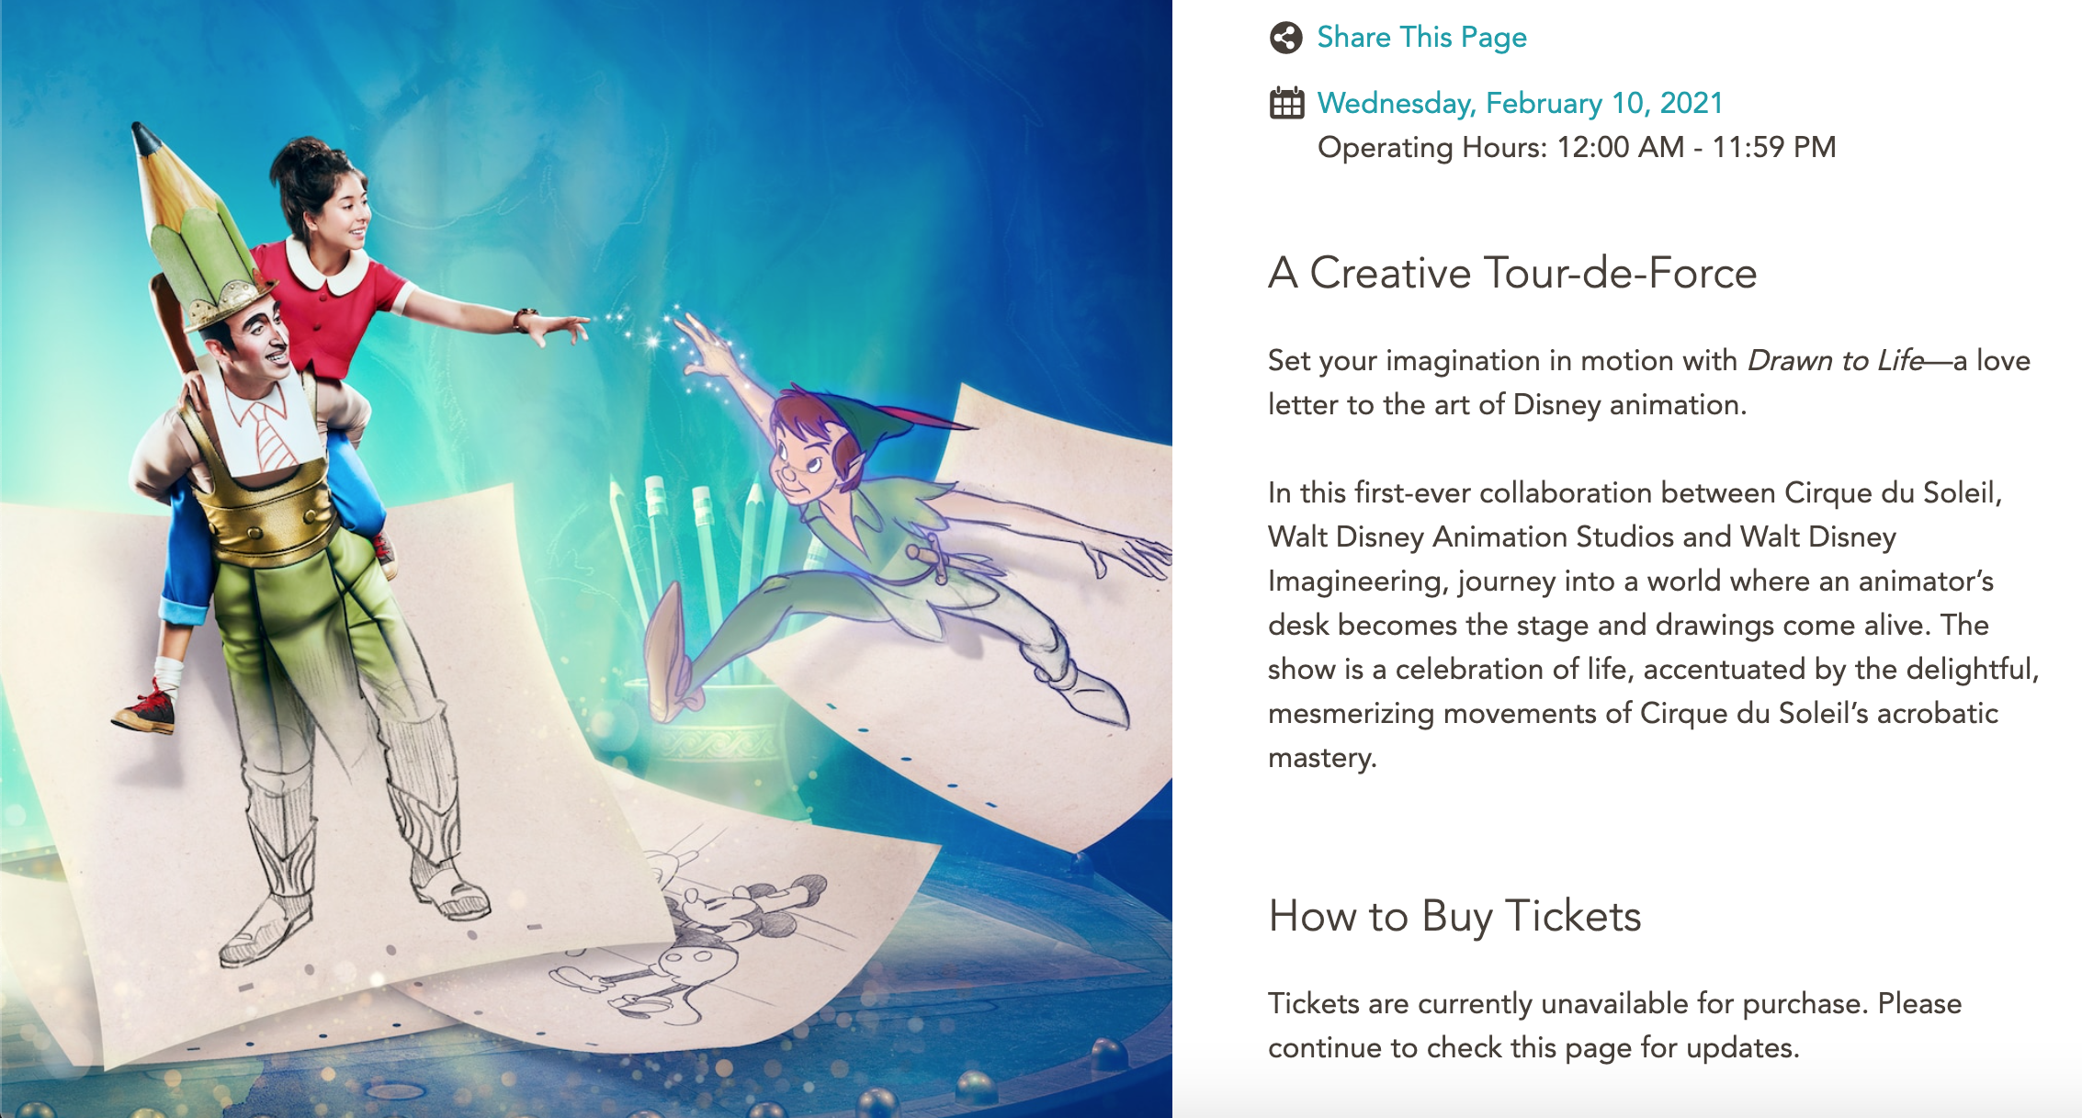This screenshot has height=1118, width=2082.
Task: Click the paragraph mentioning Cirque du Soleil collaboration
Action: click(1652, 625)
